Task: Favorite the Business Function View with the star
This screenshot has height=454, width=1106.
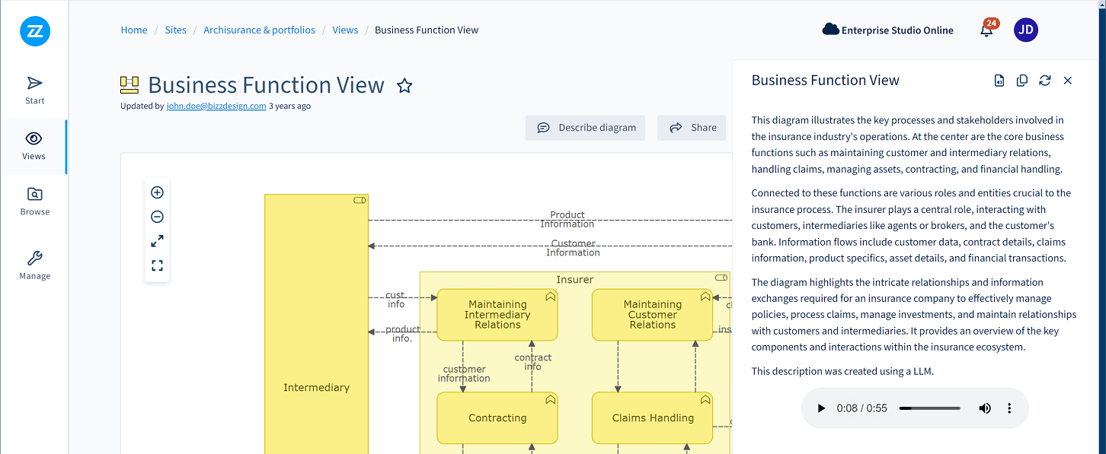Action: (404, 86)
